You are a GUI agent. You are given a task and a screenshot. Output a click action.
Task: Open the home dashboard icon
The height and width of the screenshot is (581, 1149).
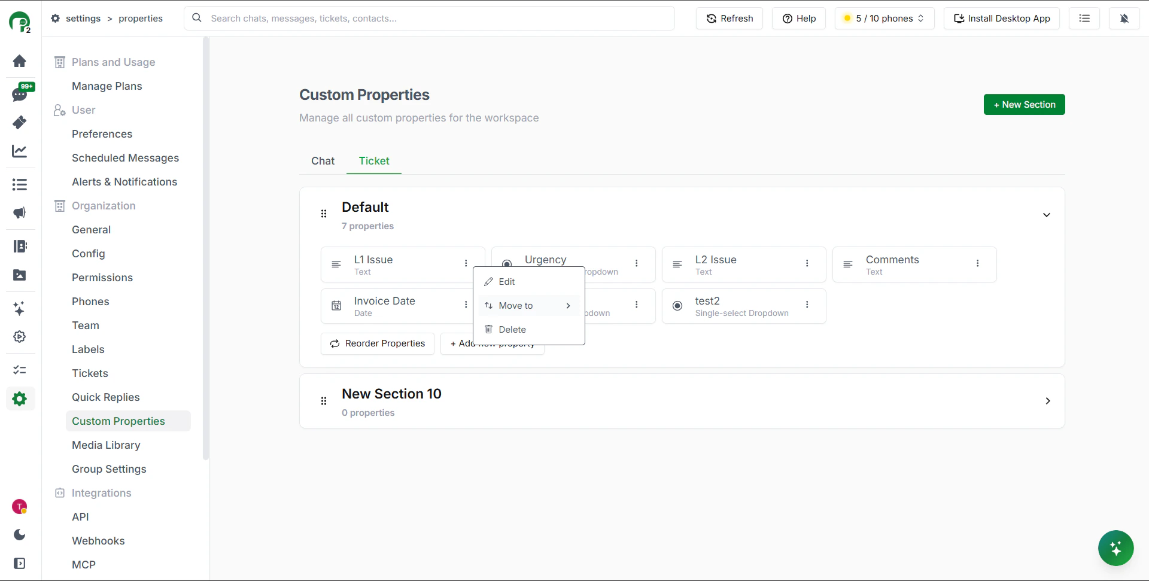point(20,61)
